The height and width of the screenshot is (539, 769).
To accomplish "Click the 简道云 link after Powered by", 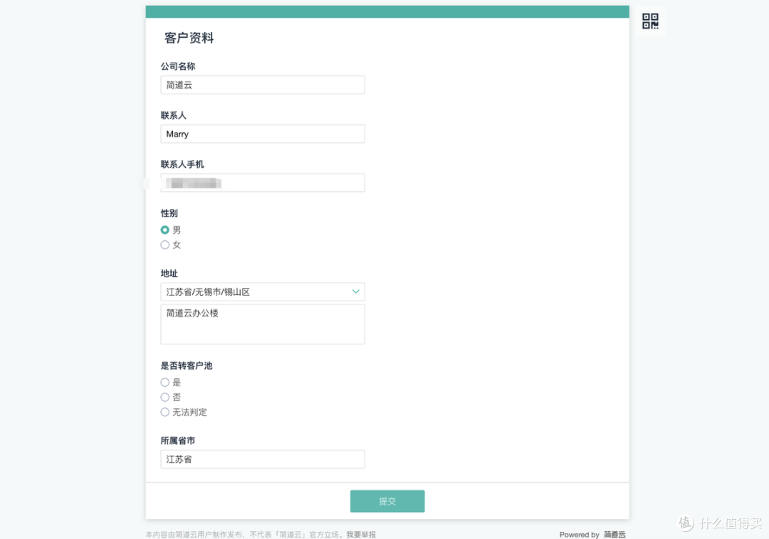I will click(x=614, y=534).
